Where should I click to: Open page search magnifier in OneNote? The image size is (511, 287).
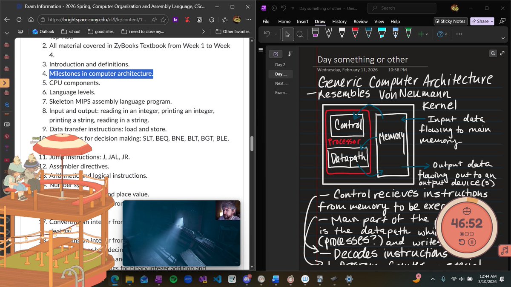tap(493, 53)
